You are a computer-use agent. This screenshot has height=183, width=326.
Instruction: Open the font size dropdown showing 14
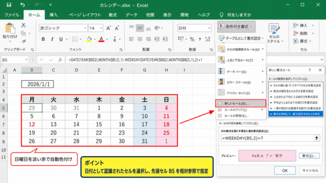click(x=101, y=28)
